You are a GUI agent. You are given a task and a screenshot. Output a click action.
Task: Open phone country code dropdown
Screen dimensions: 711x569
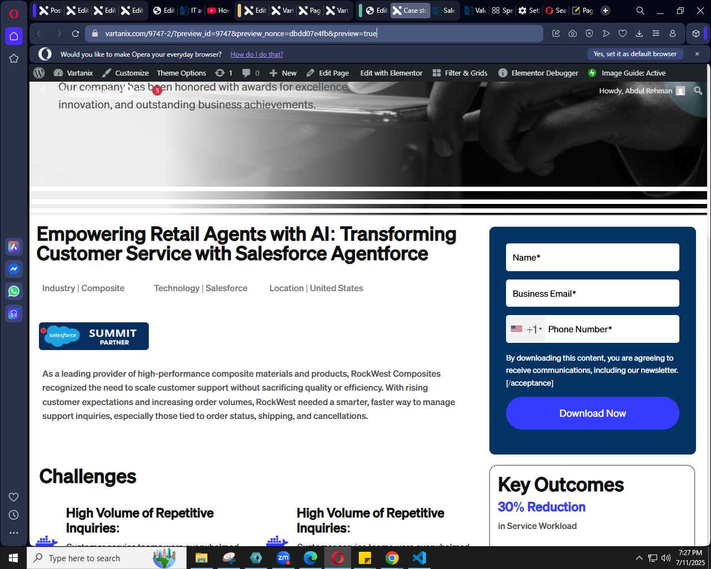point(527,329)
